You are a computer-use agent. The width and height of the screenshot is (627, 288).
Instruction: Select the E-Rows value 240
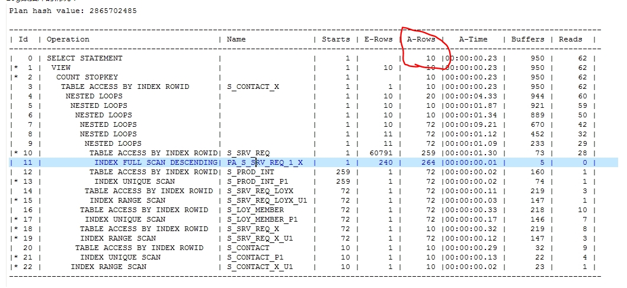tap(385, 162)
